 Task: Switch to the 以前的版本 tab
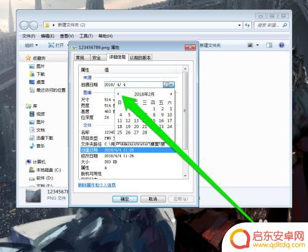(140, 58)
